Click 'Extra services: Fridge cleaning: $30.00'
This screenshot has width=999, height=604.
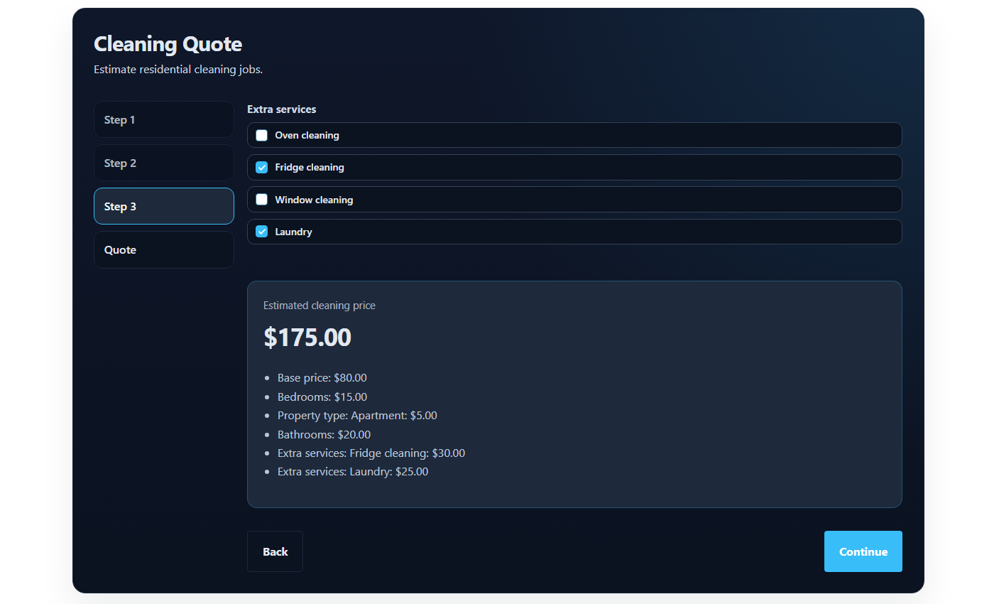371,453
